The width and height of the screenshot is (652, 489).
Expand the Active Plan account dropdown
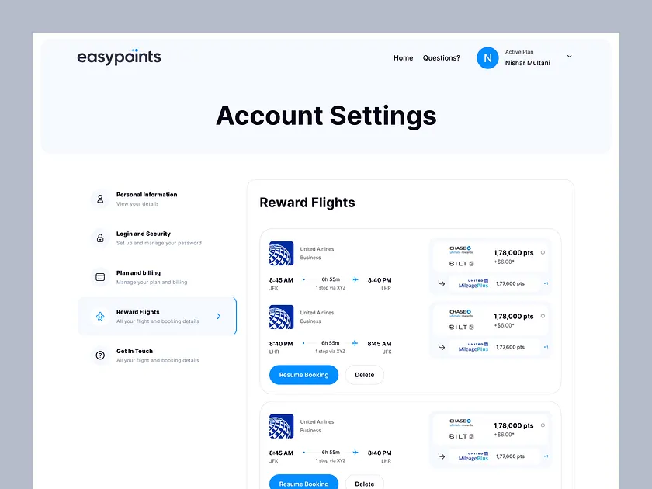pos(569,57)
